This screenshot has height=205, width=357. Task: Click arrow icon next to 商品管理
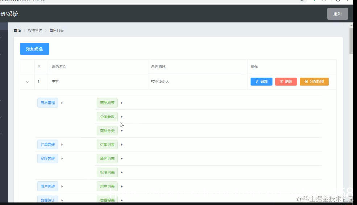tap(62, 103)
